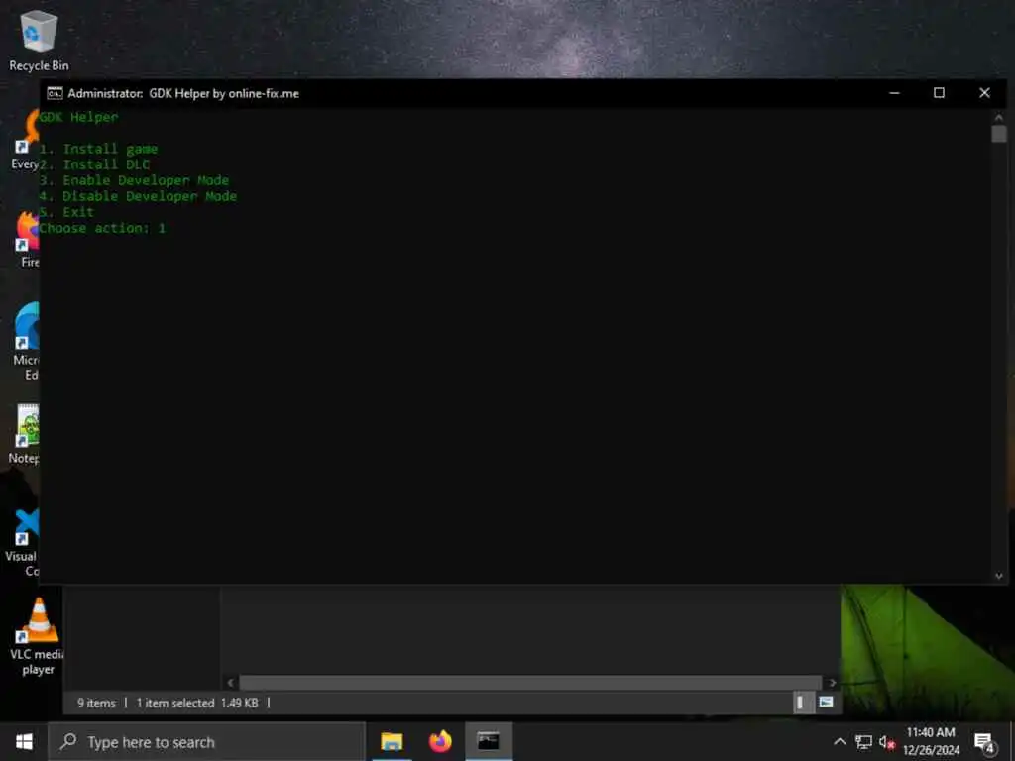The image size is (1015, 761).
Task: Open the notification center icon
Action: pyautogui.click(x=984, y=743)
